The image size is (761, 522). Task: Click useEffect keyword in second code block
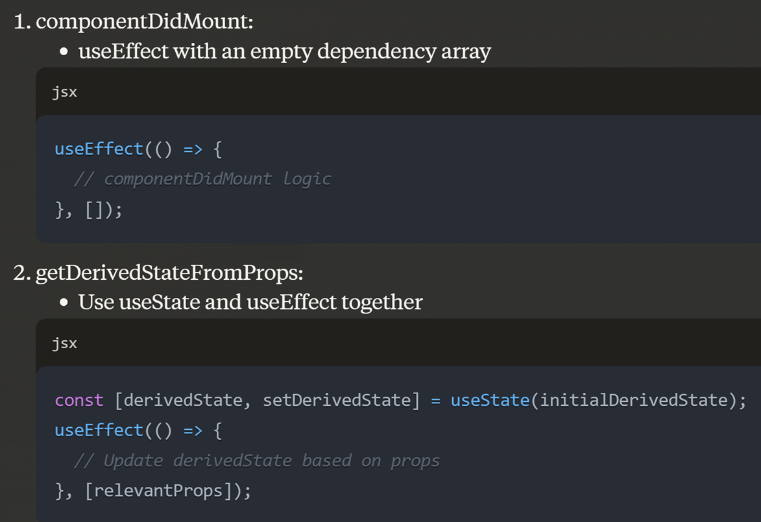[x=99, y=430]
